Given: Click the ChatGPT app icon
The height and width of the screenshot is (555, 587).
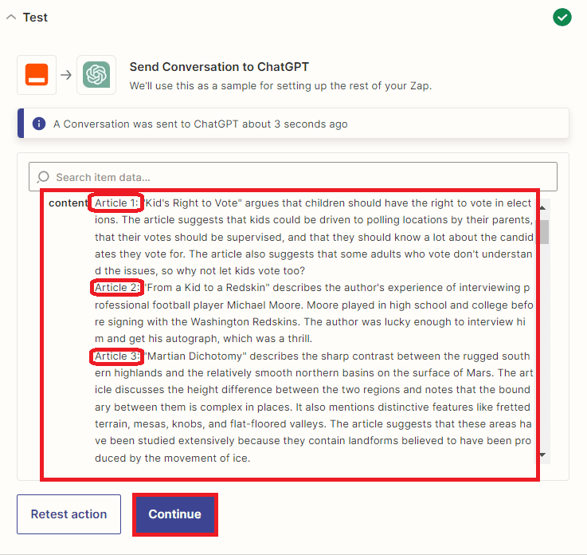Looking at the screenshot, I should coord(96,75).
